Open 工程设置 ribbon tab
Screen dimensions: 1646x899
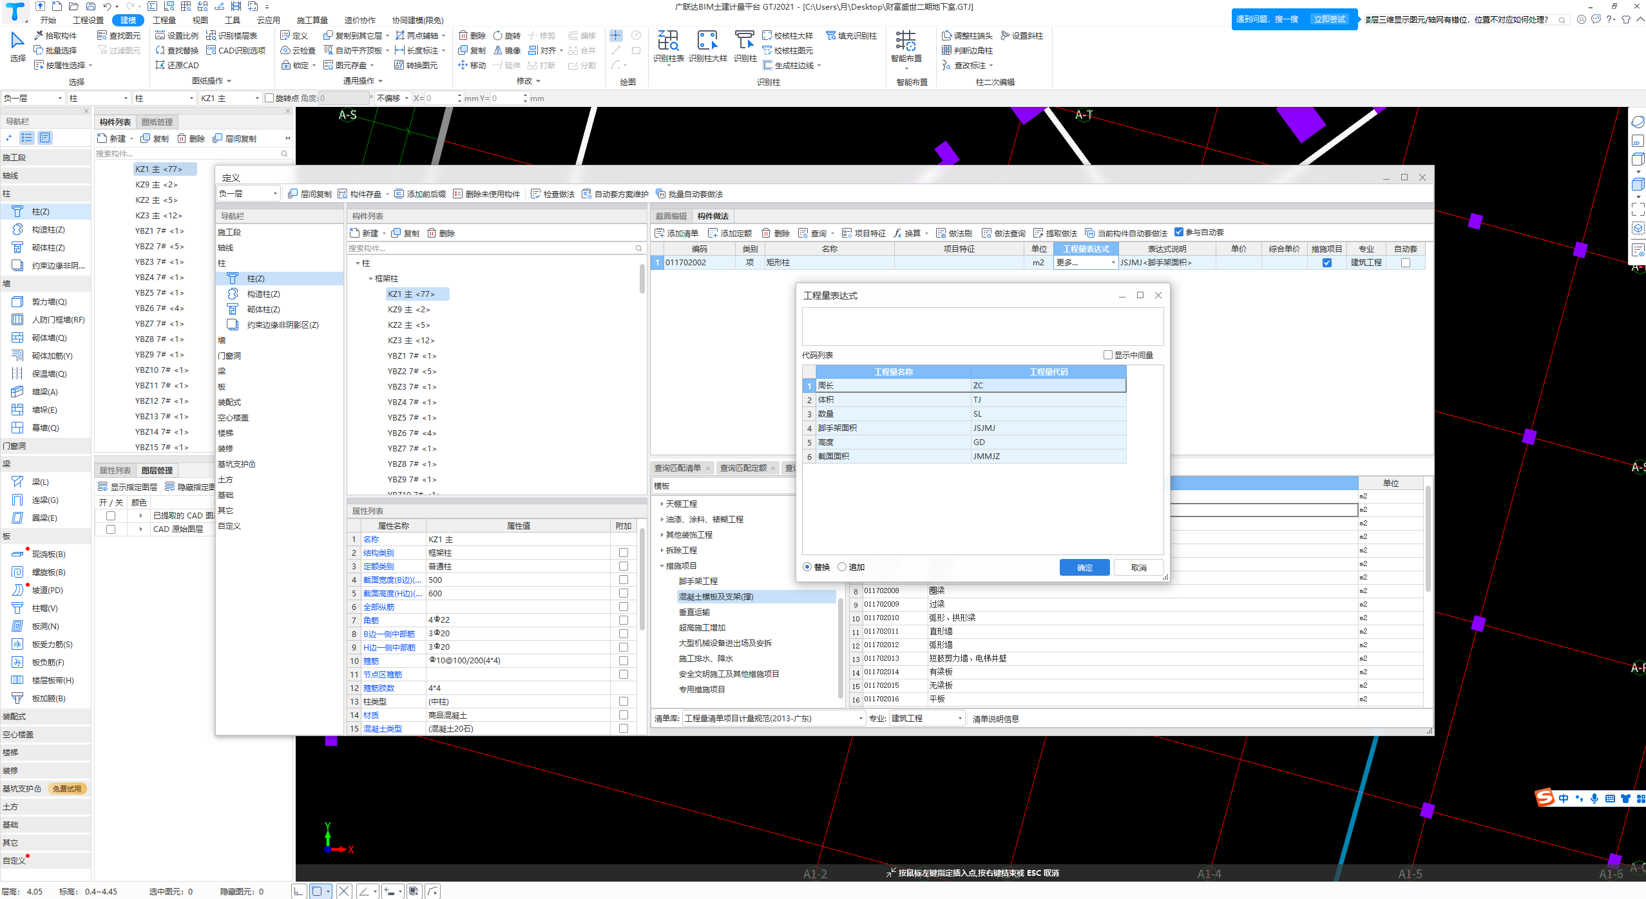tap(88, 20)
